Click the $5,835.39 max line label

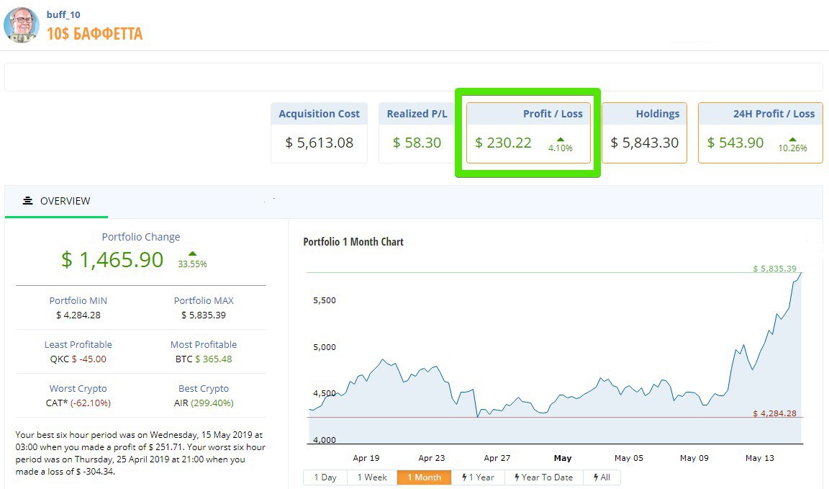774,269
